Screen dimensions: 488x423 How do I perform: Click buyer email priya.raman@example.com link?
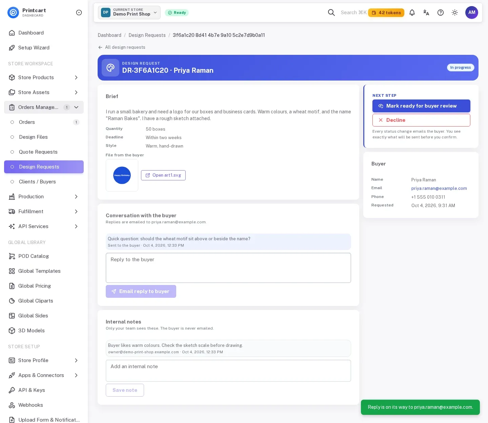[x=439, y=188]
